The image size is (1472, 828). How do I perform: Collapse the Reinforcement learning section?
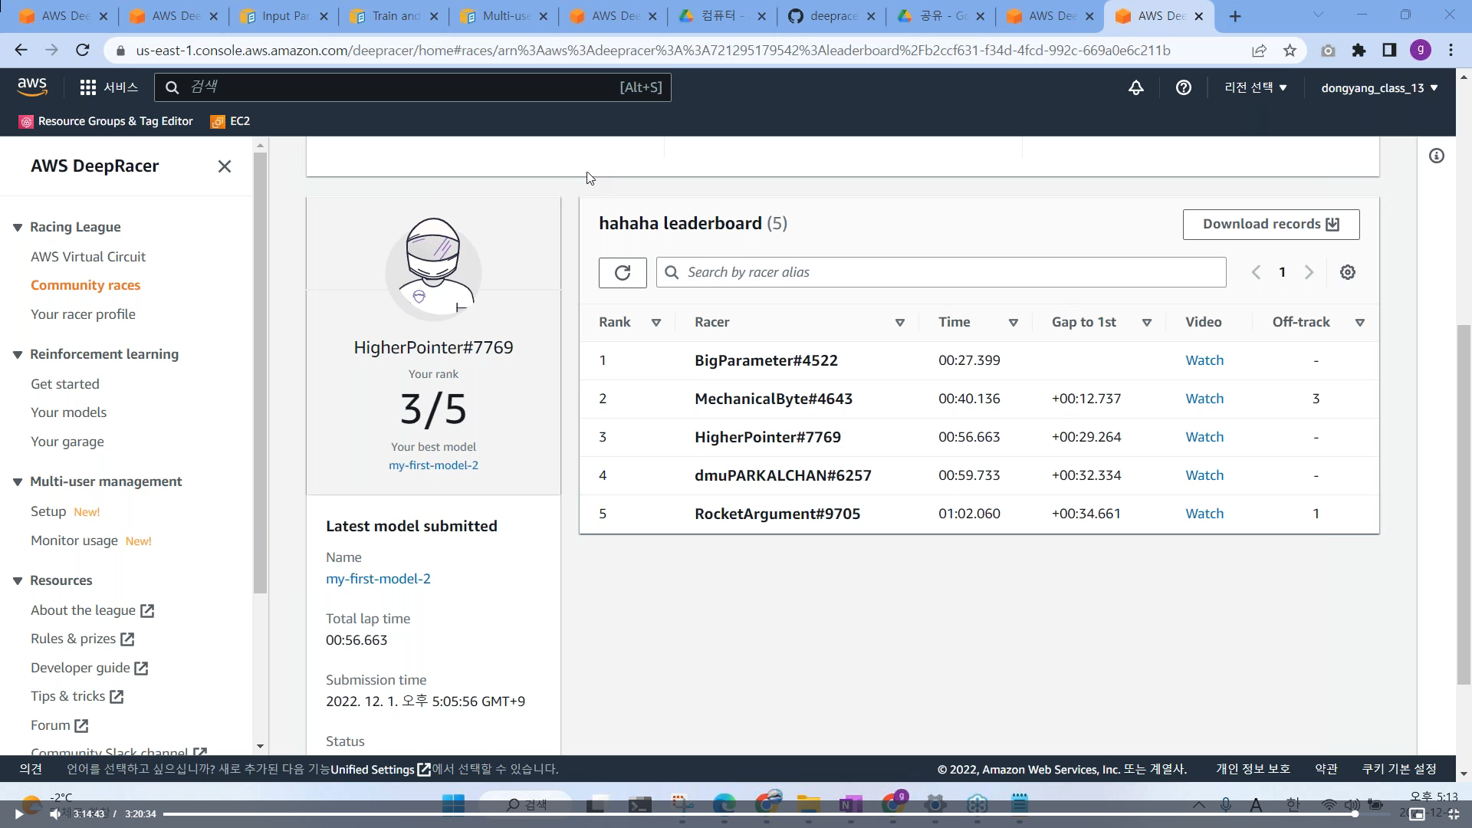pyautogui.click(x=18, y=354)
